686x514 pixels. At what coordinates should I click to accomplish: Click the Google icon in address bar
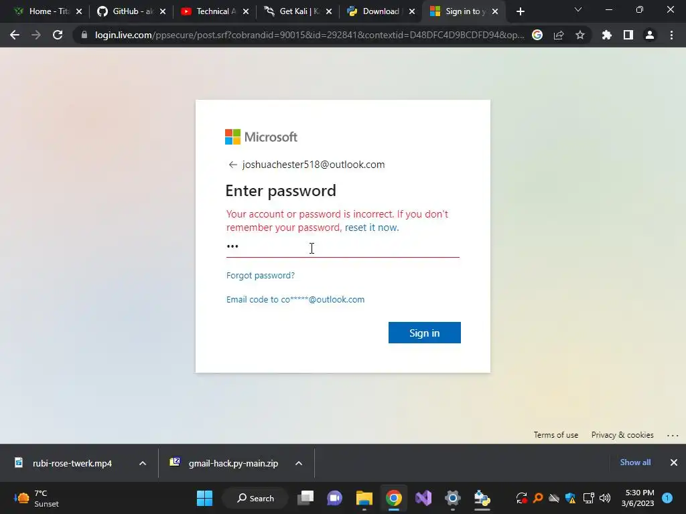537,35
